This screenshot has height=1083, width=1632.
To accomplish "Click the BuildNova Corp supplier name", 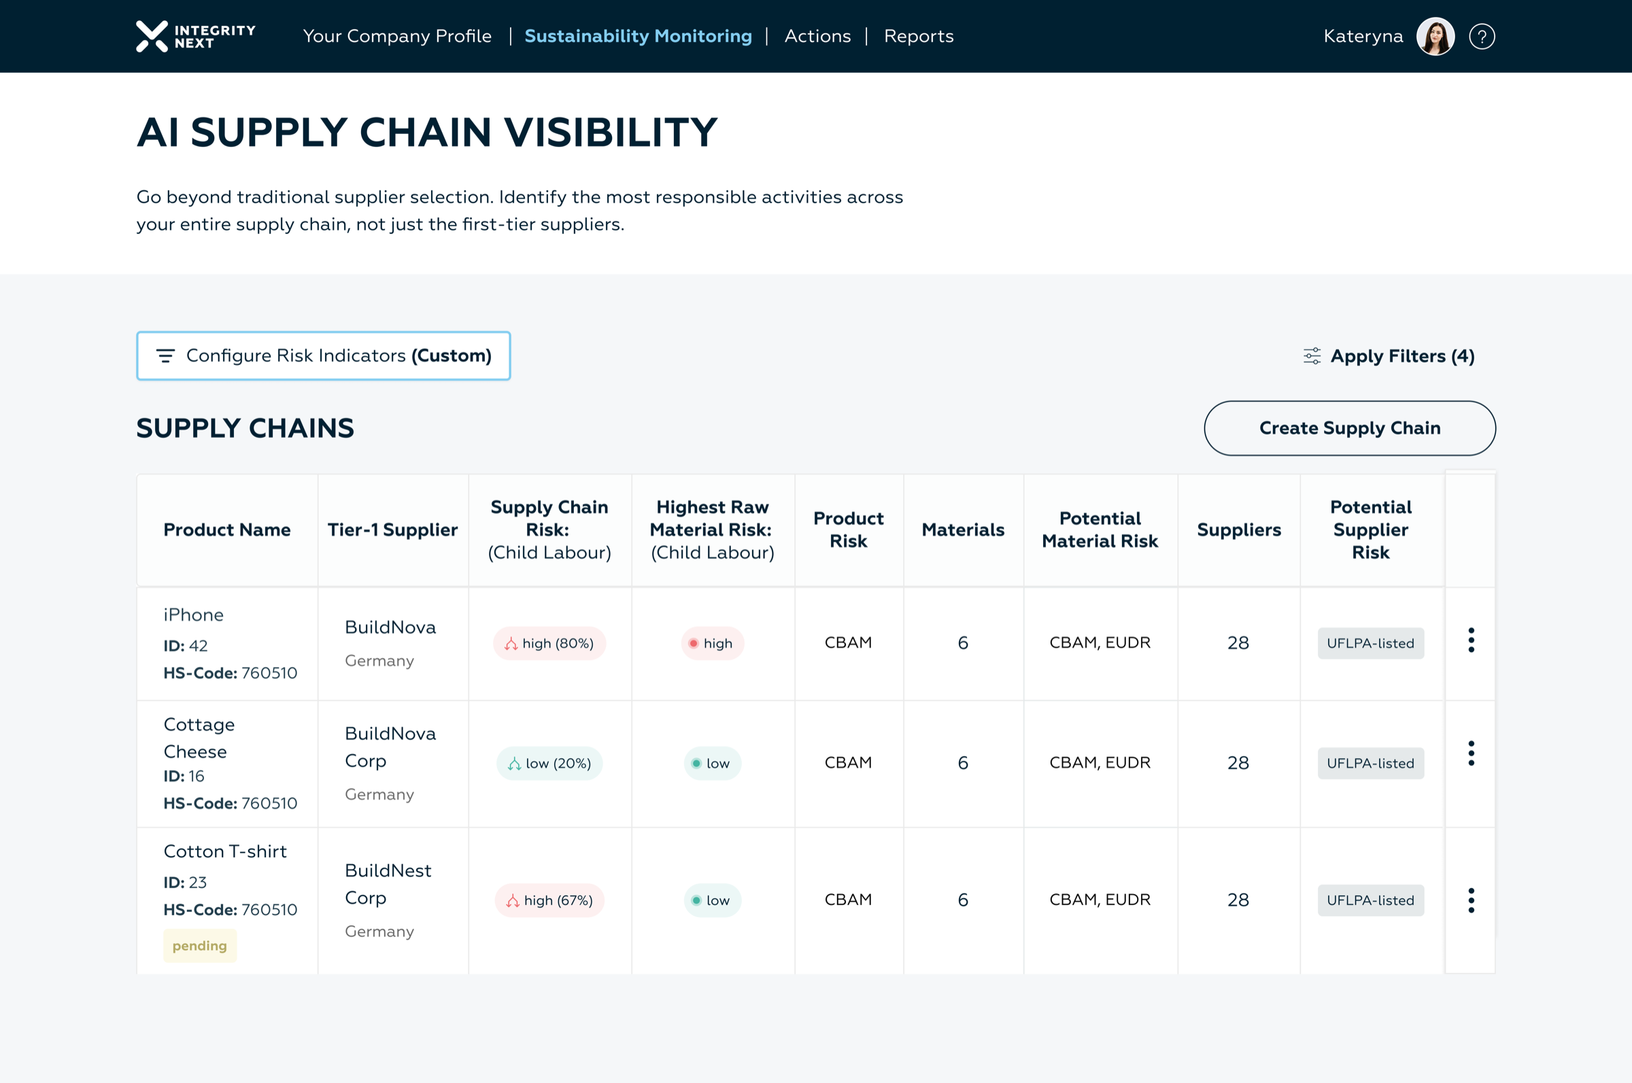I will (x=390, y=746).
